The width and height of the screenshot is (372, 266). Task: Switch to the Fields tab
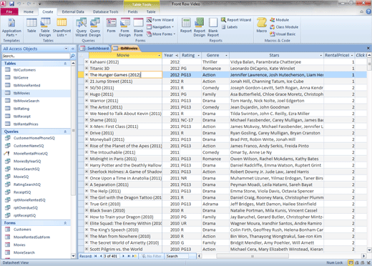pos(132,11)
